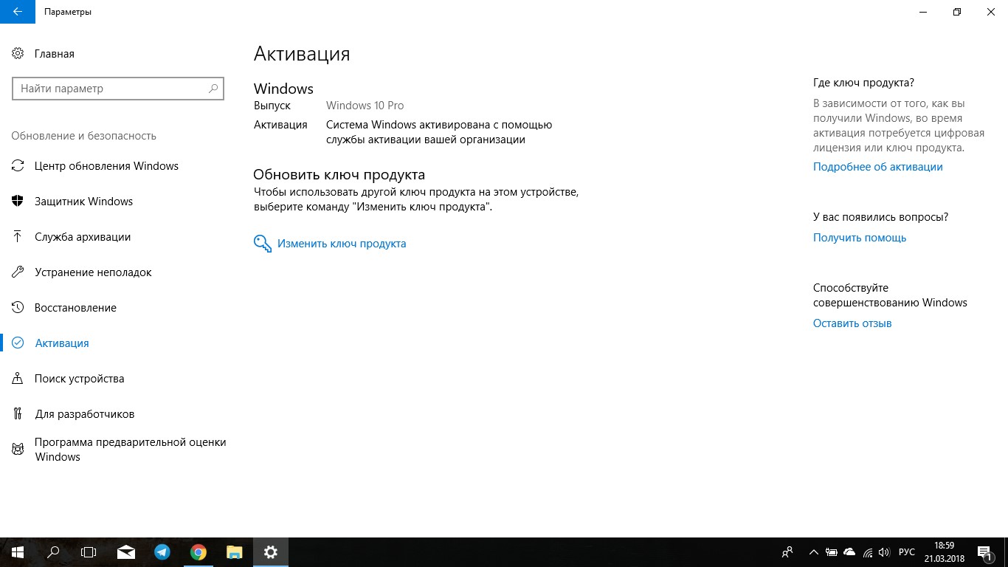Image resolution: width=1008 pixels, height=567 pixels.
Task: Click the Активация page heading
Action: click(302, 54)
